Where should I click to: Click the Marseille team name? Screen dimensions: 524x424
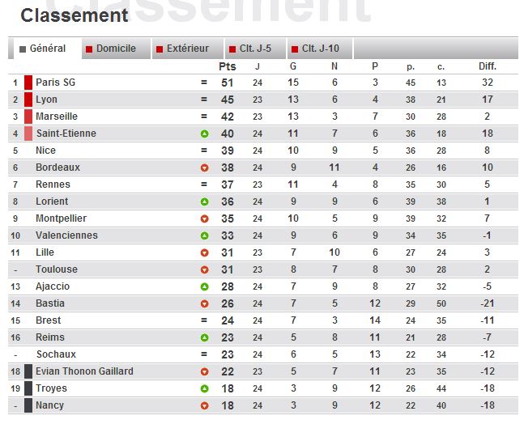pyautogui.click(x=57, y=117)
